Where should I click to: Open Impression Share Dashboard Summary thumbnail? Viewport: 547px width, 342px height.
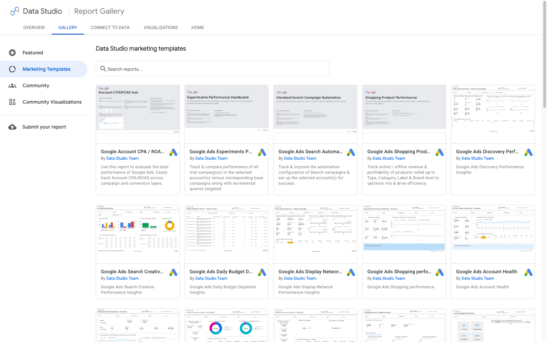pos(138,325)
